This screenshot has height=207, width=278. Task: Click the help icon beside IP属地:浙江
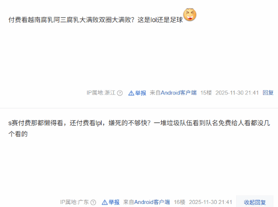[120, 93]
